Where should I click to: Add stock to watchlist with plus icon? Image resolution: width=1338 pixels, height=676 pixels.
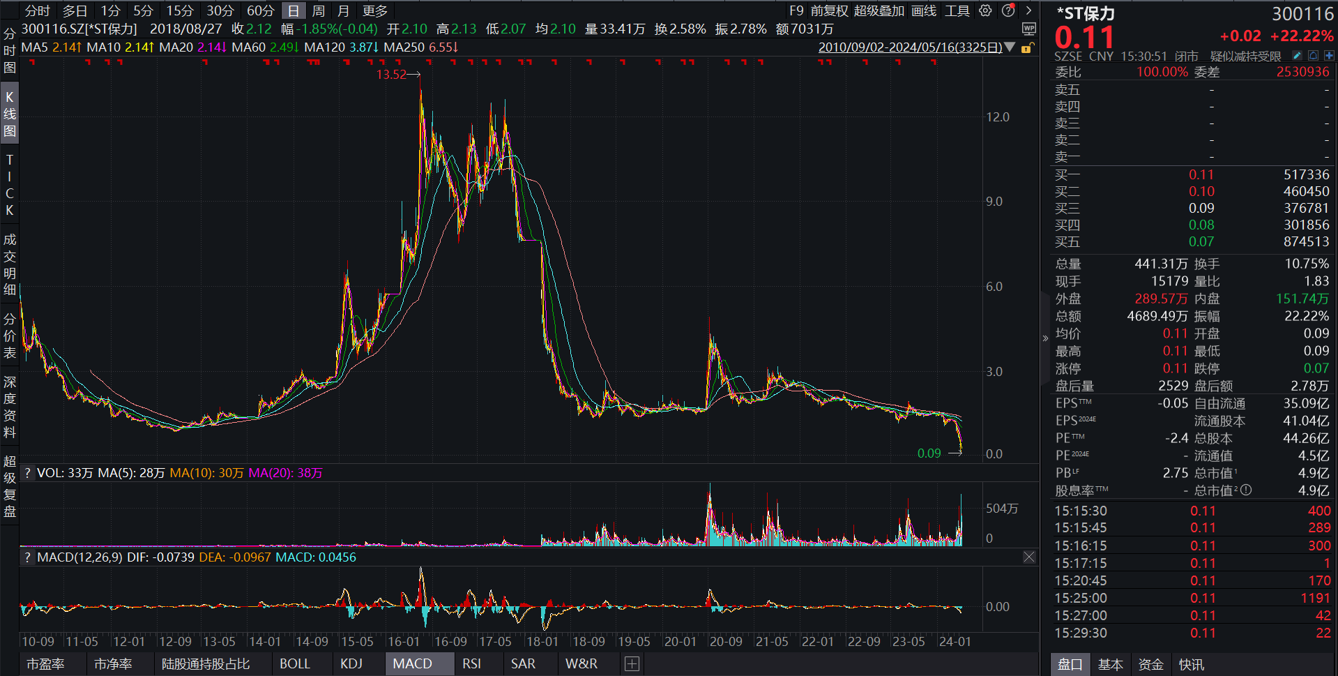(x=1330, y=56)
